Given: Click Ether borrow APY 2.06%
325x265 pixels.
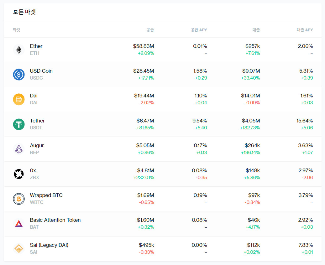Looking at the screenshot, I should click(305, 46).
